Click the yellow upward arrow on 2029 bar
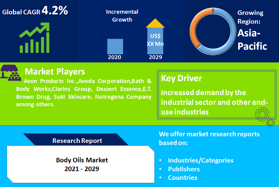This screenshot has height=187, width=279. click(155, 23)
